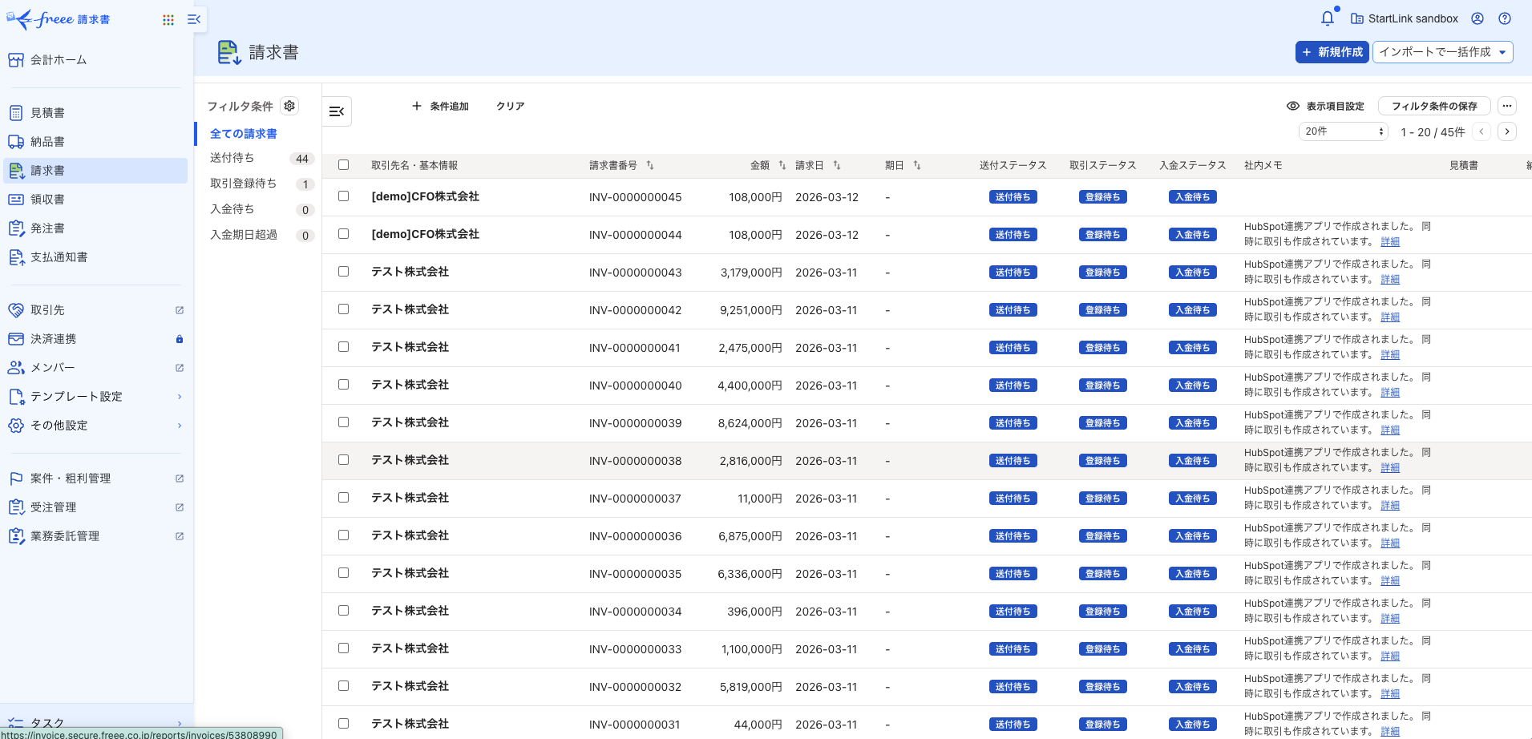This screenshot has height=739, width=1532.
Task: Sort by 金額 column
Action: 782,165
